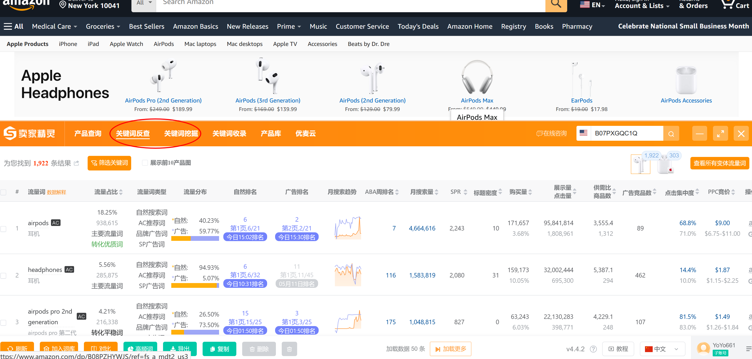Expand the Prime dropdown
This screenshot has width=752, height=359.
(289, 27)
